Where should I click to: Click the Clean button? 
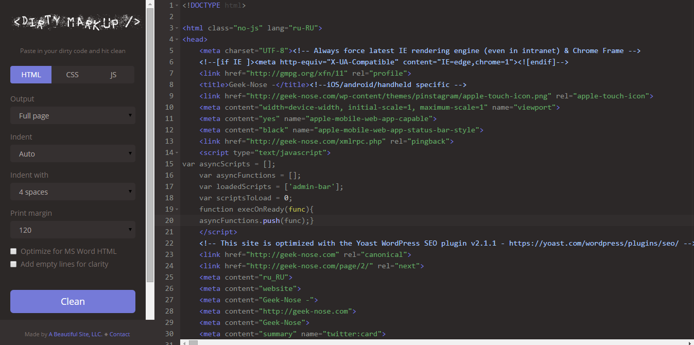[x=73, y=301]
